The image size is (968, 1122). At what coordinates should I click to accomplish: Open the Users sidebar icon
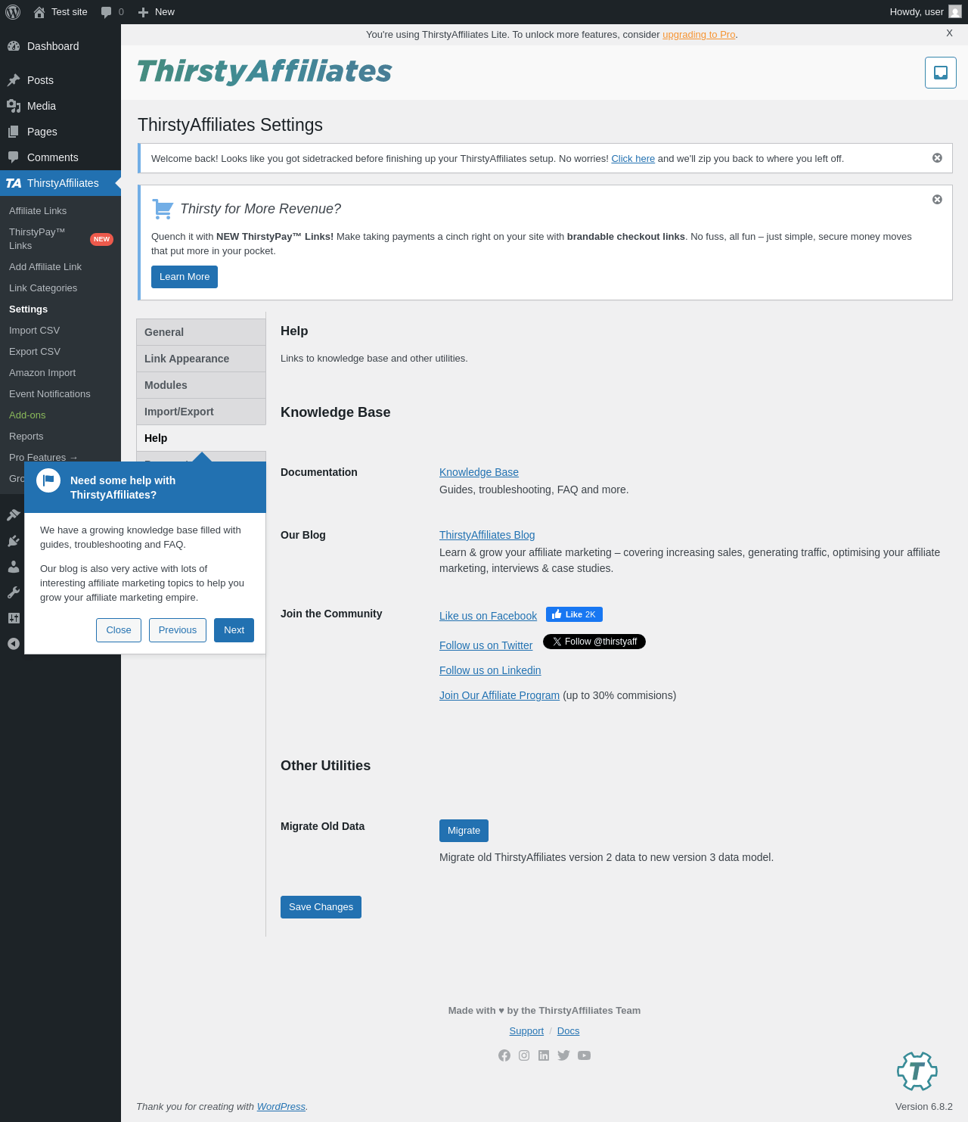point(14,566)
